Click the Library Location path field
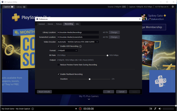This screenshot has width=177, height=111. click(x=78, y=32)
